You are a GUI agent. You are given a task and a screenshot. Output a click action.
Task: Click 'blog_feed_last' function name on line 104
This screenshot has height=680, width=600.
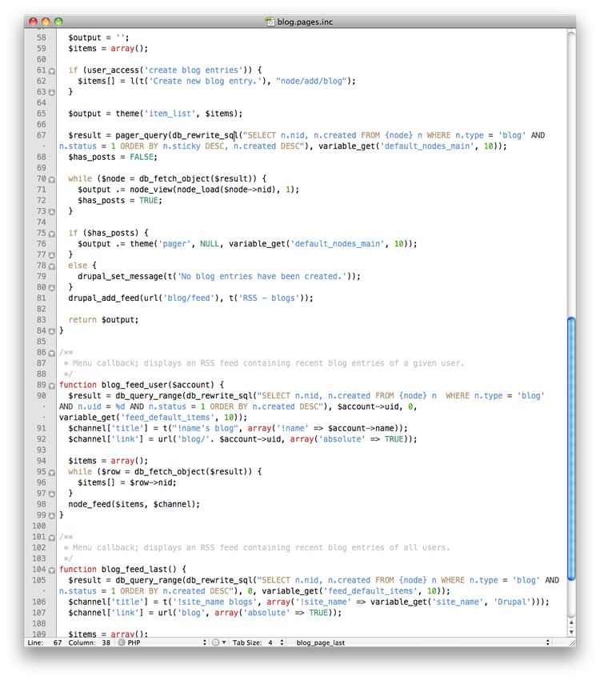tap(134, 569)
